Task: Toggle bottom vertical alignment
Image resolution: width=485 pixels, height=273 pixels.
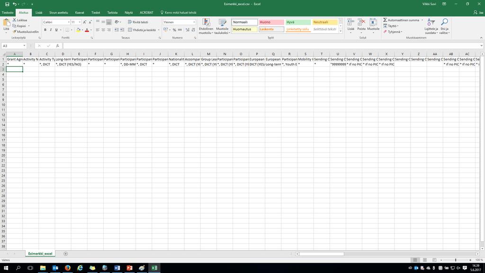Action: pyautogui.click(x=109, y=22)
